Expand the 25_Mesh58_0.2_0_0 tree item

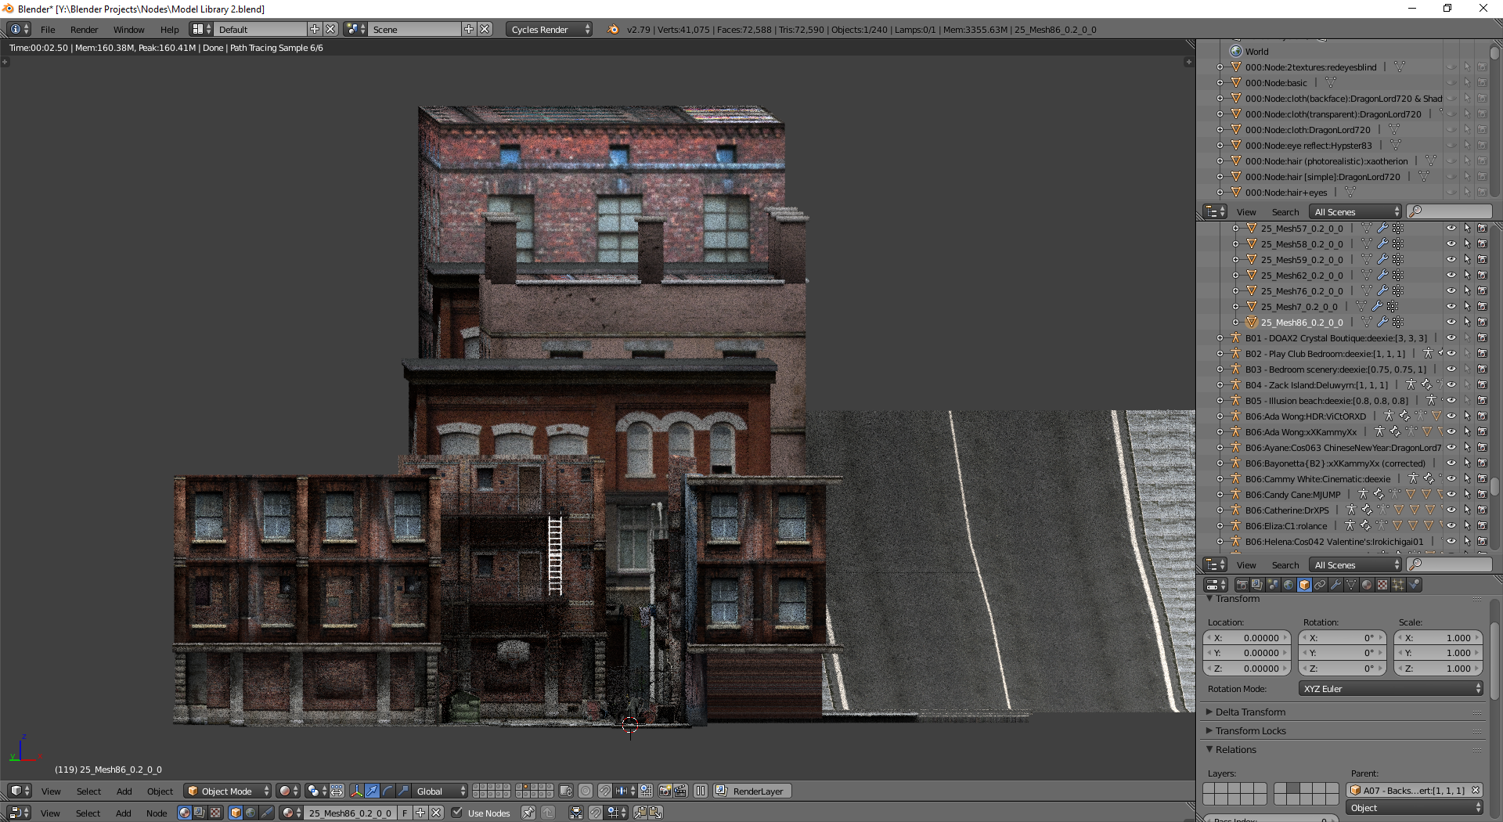point(1236,244)
